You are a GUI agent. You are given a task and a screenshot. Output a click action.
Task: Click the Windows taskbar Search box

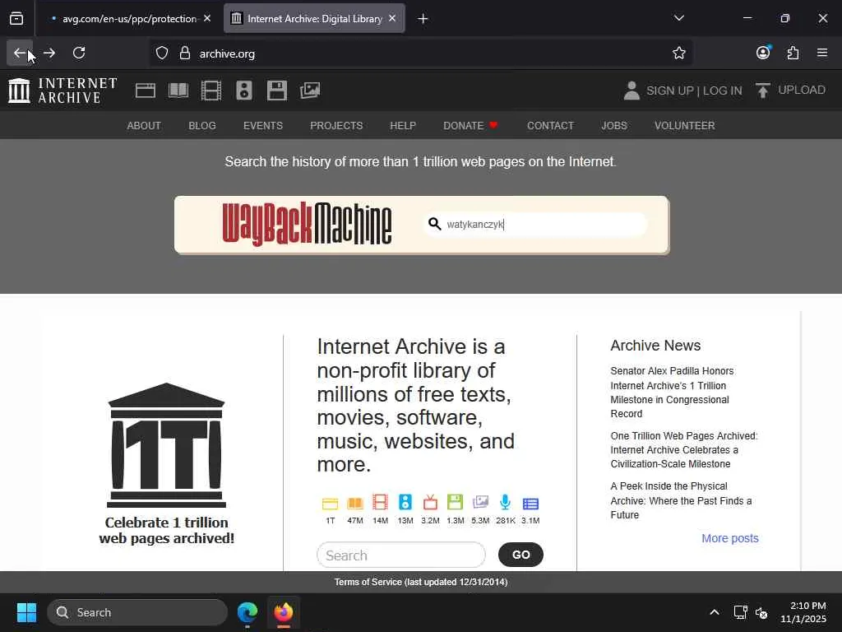[x=137, y=612]
